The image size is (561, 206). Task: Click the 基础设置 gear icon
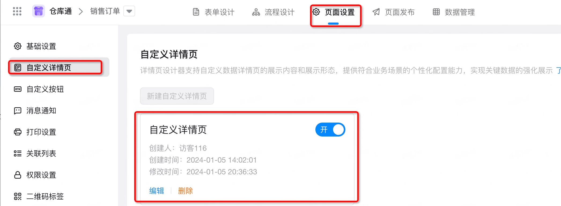(18, 46)
